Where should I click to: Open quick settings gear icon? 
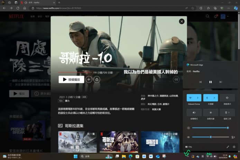click(234, 147)
